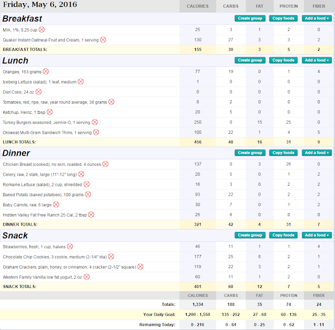The image size is (335, 330).
Task: Add a food to the Snack section
Action: coord(317,235)
